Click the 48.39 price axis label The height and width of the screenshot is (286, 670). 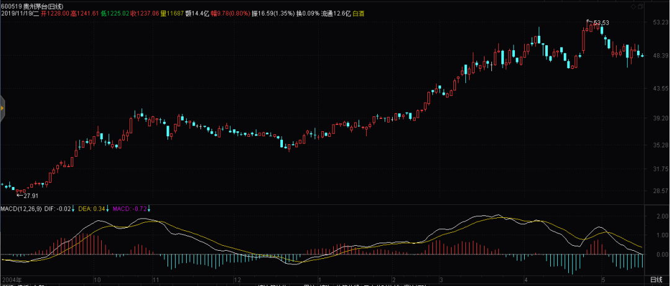tap(659, 56)
